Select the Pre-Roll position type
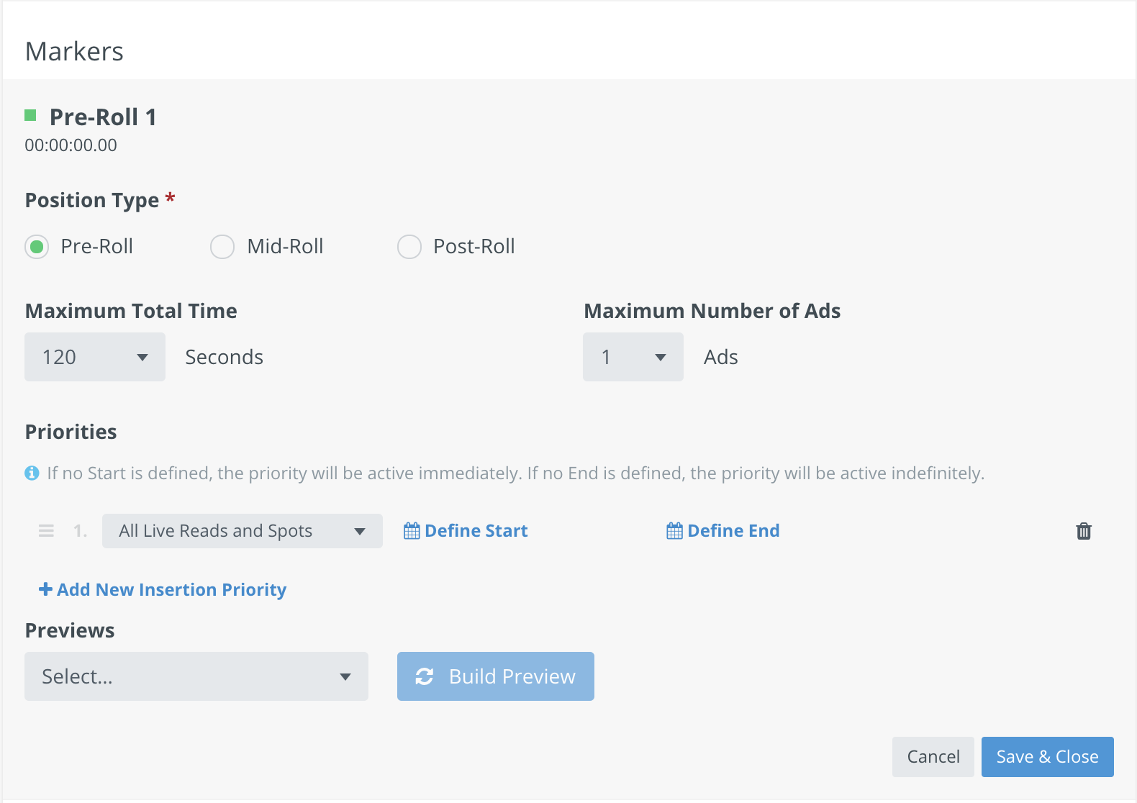Image resolution: width=1137 pixels, height=803 pixels. [37, 247]
